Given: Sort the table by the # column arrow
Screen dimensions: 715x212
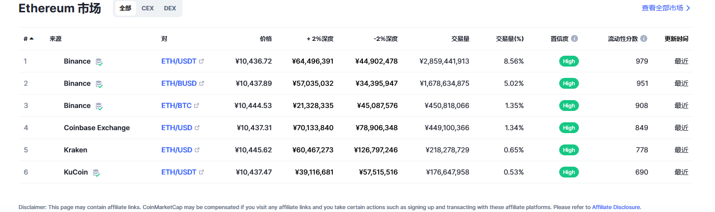Looking at the screenshot, I should click(x=32, y=38).
